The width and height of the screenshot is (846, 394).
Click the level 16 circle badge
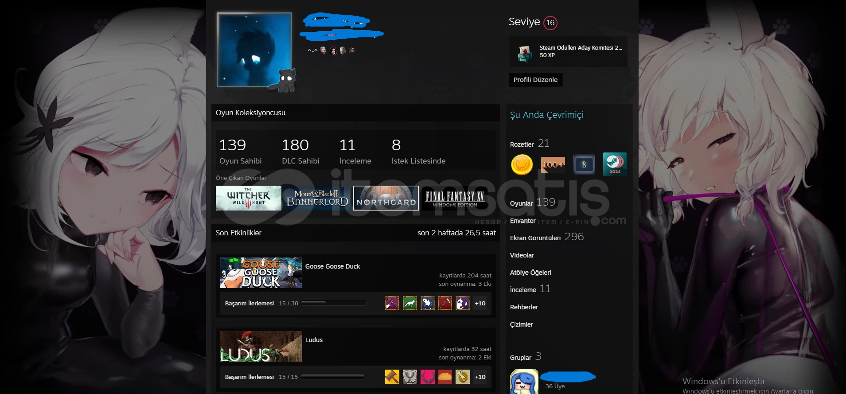pos(550,23)
